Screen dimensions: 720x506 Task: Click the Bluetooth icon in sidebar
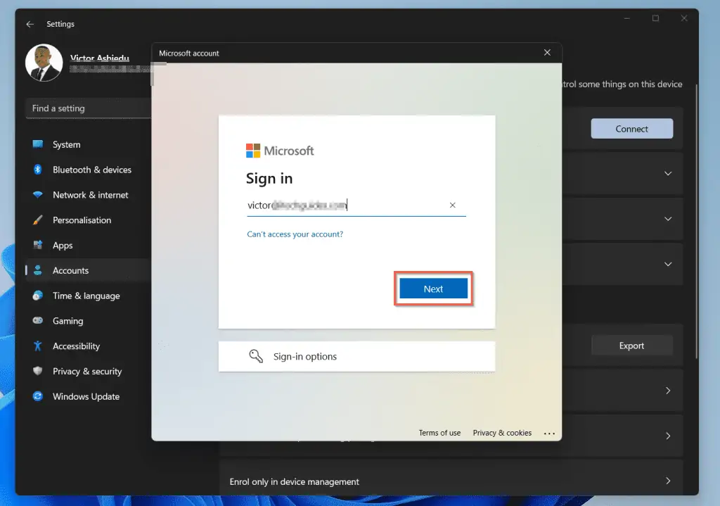click(38, 170)
